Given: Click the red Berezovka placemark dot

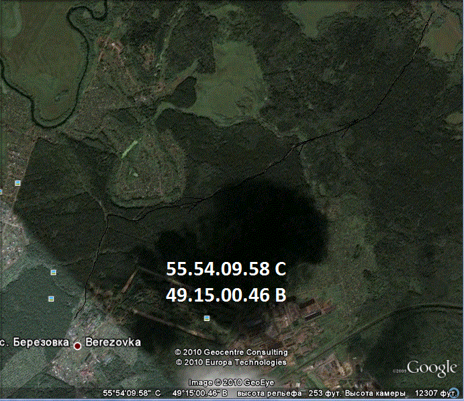Looking at the screenshot, I should coord(77,345).
